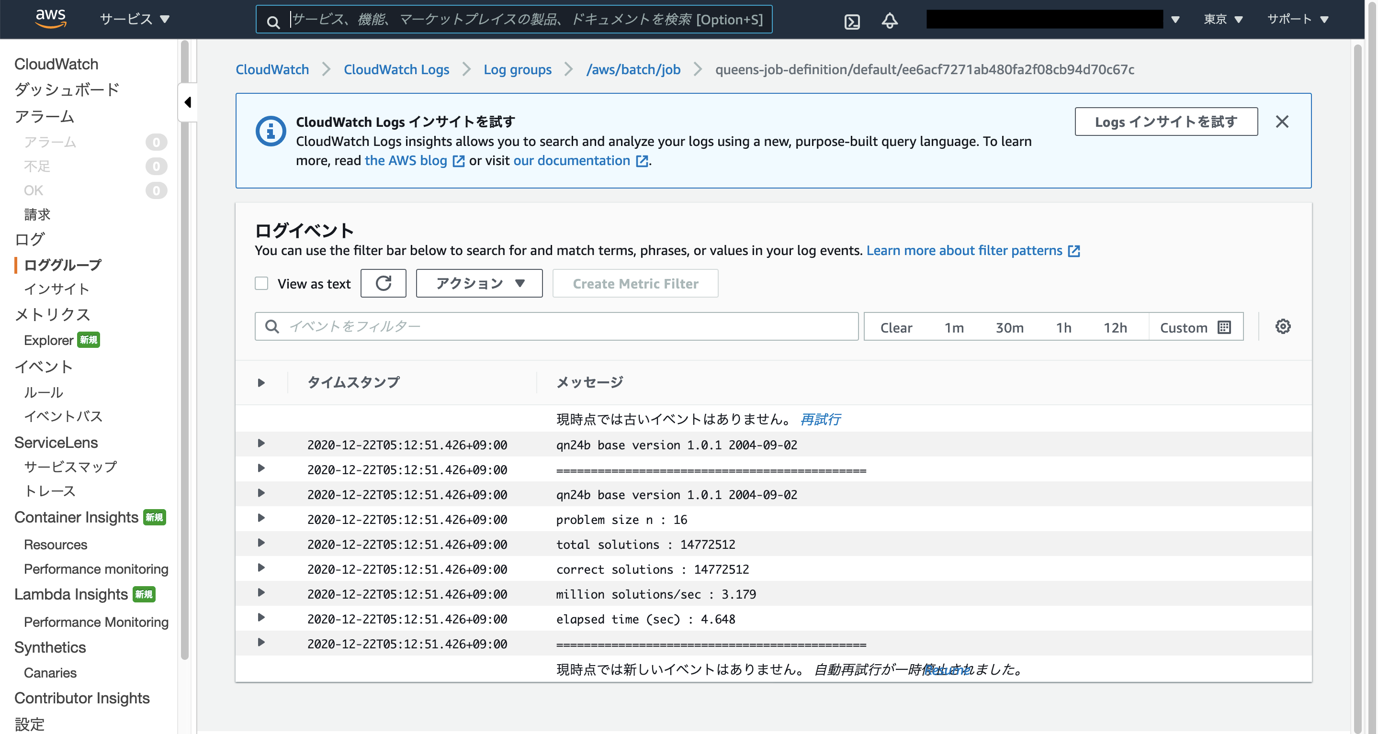
Task: Expand the 'total solutions : 14772512' row
Action: tap(261, 543)
